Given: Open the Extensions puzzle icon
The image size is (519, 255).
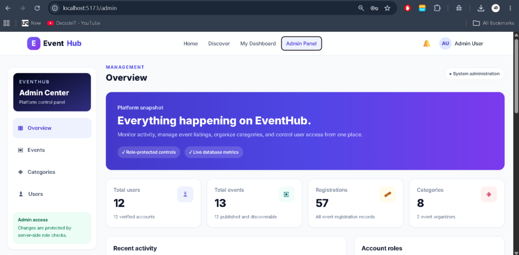Looking at the screenshot, I should click(437, 8).
